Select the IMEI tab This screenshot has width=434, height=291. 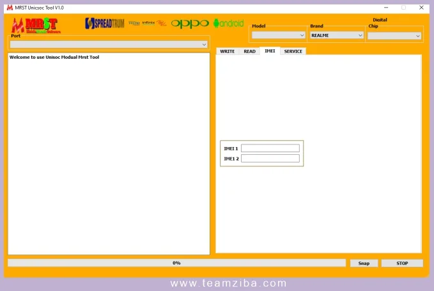270,51
